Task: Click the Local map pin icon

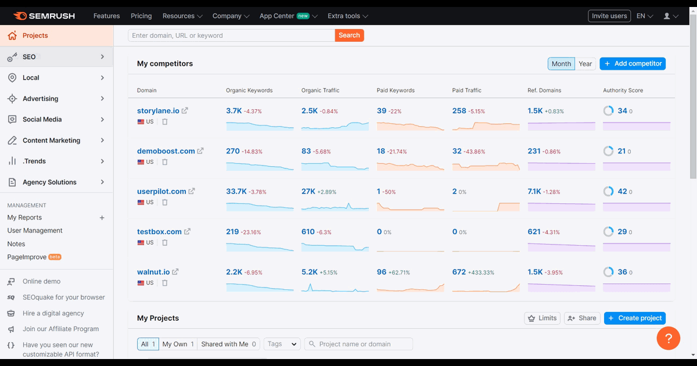Action: pos(12,78)
